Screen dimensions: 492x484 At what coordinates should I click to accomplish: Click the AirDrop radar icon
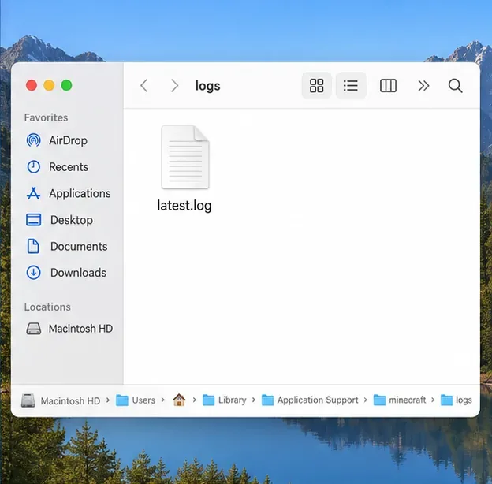point(33,140)
